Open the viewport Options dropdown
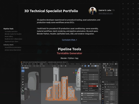139x104 pixels. [x=98, y=68]
